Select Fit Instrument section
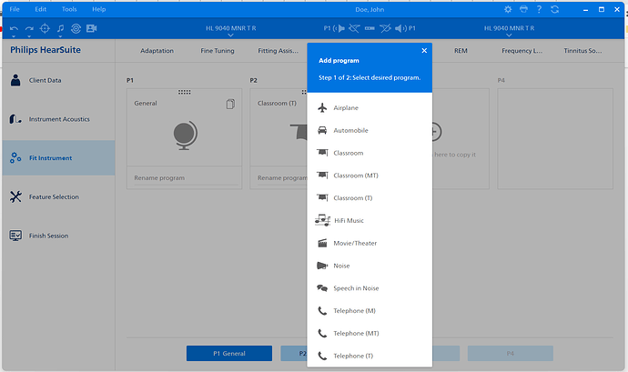This screenshot has height=372, width=628. point(58,157)
